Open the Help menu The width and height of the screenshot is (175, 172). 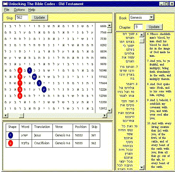coord(32,10)
